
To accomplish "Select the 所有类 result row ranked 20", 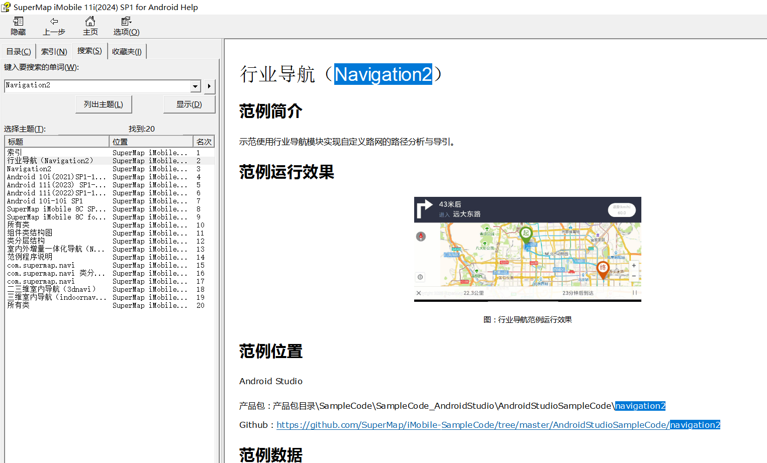I will coord(110,305).
